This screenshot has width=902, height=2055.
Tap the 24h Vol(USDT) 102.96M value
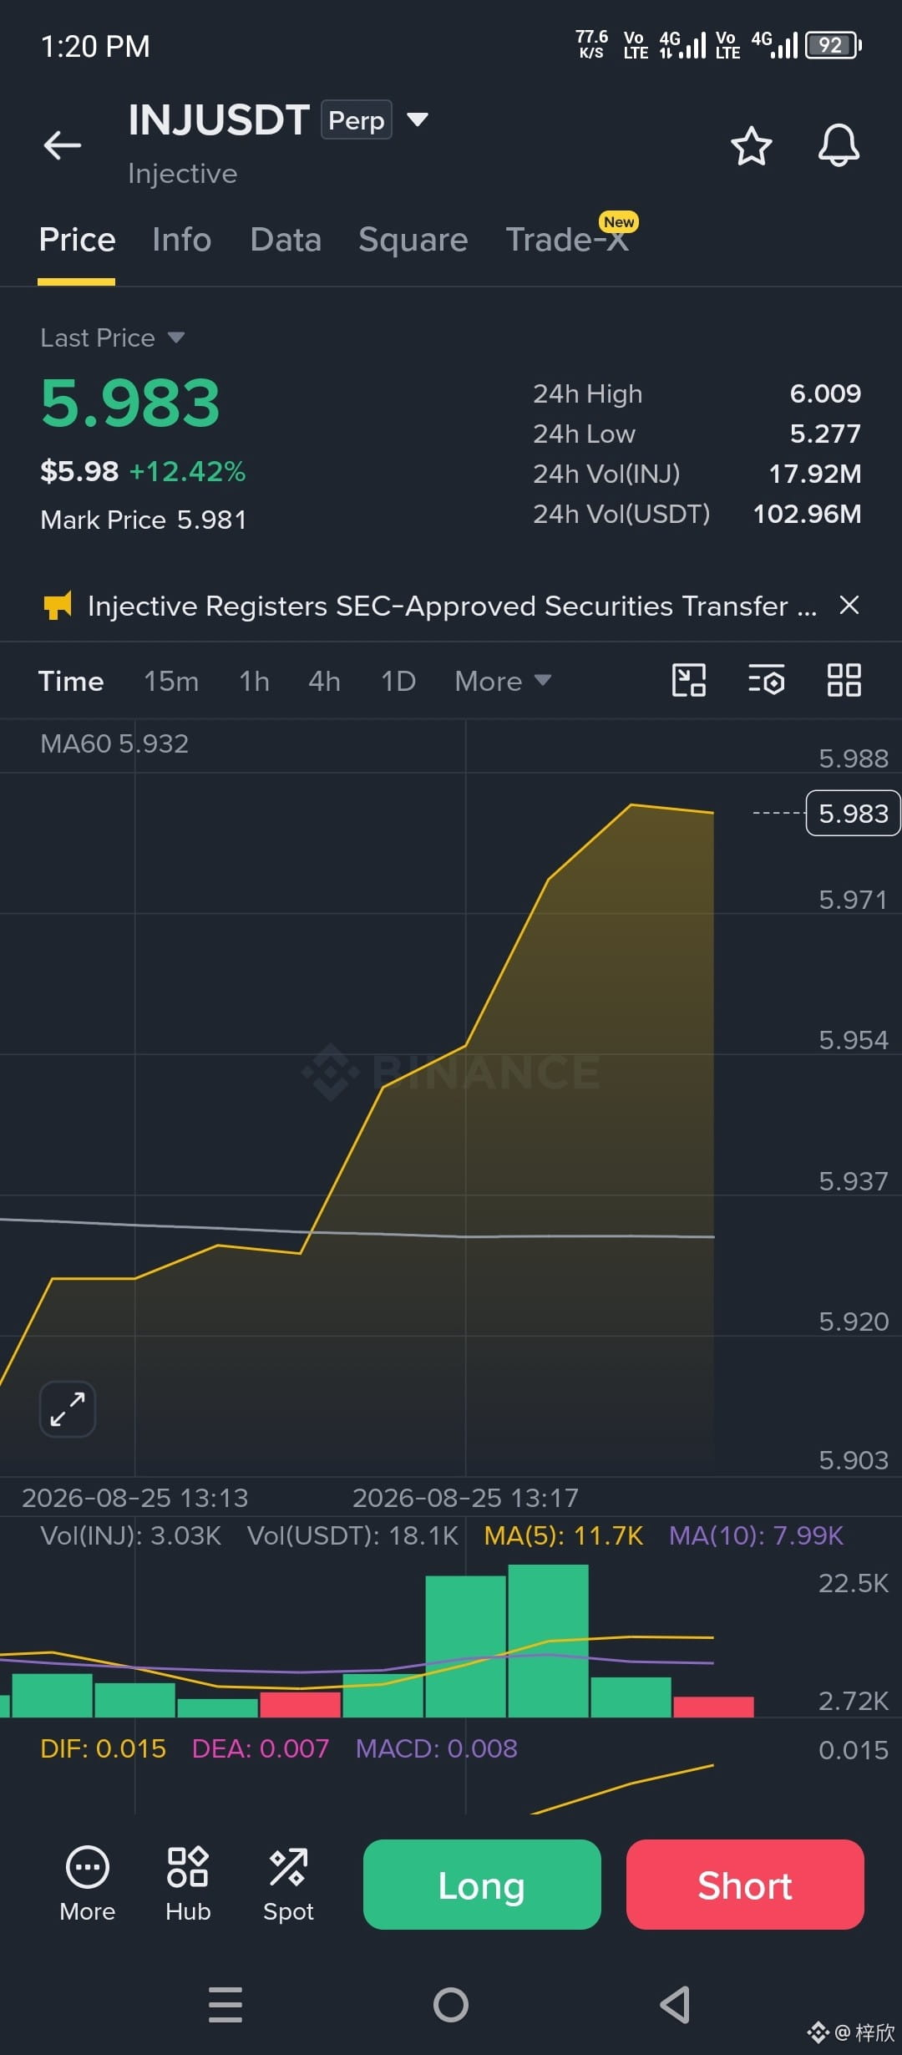tap(807, 514)
